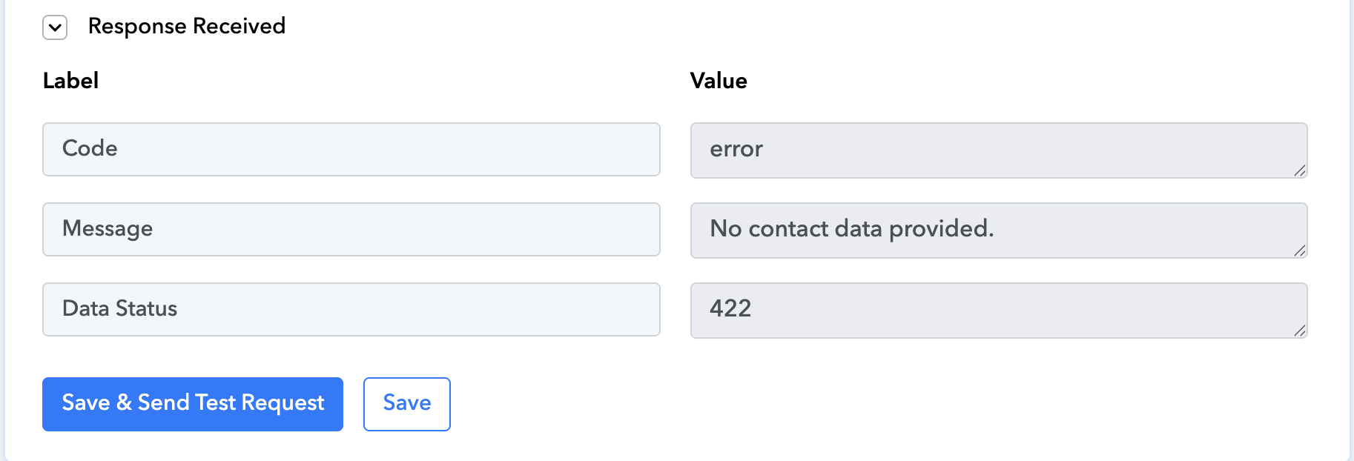
Task: Click the number 422 text
Action: tap(730, 308)
